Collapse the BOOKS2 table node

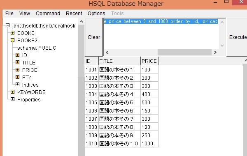(x=12, y=40)
